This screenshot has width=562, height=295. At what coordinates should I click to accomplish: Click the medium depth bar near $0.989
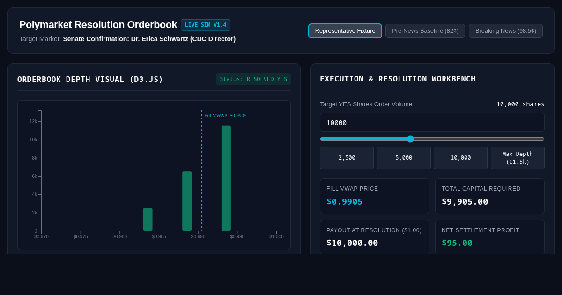(x=187, y=201)
